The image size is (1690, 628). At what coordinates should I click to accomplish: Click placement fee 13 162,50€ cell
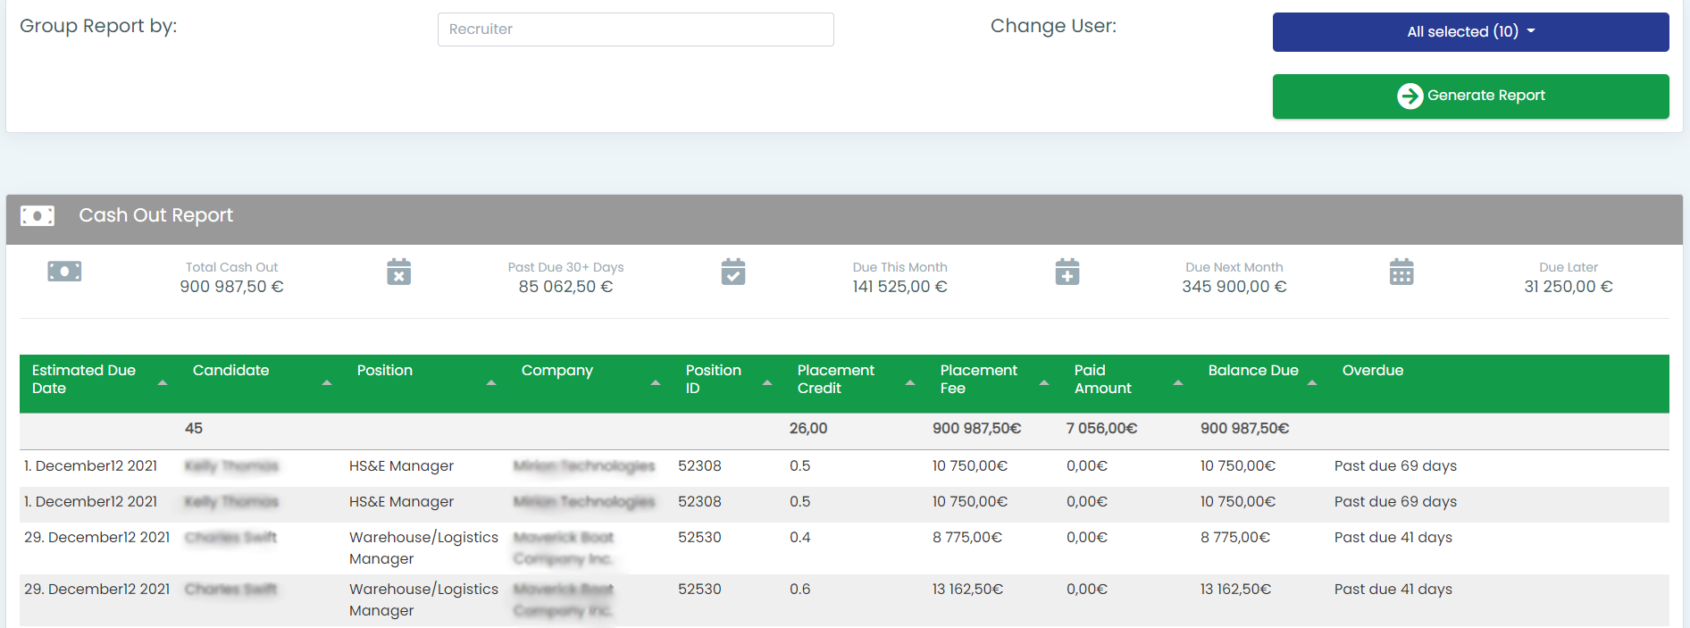[x=967, y=590]
